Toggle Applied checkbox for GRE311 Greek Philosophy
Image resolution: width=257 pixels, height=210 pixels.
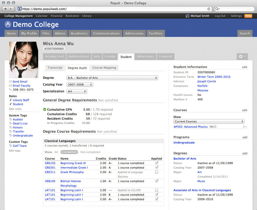tap(157, 172)
